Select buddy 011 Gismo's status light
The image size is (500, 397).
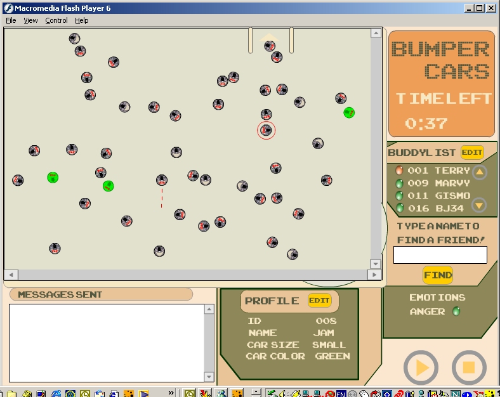click(x=399, y=195)
